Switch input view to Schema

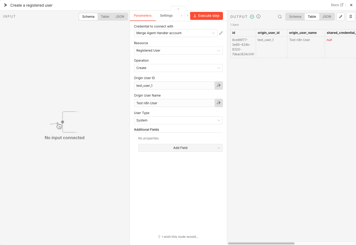pos(88,17)
